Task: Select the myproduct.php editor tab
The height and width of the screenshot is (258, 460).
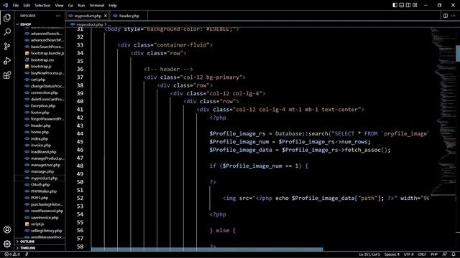Action: point(88,16)
